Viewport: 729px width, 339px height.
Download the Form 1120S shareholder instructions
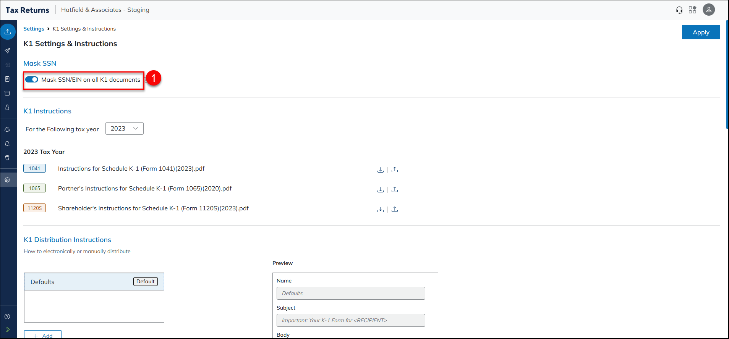coord(380,210)
